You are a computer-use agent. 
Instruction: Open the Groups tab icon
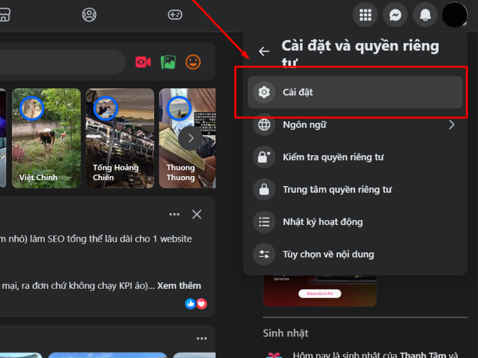click(x=89, y=14)
